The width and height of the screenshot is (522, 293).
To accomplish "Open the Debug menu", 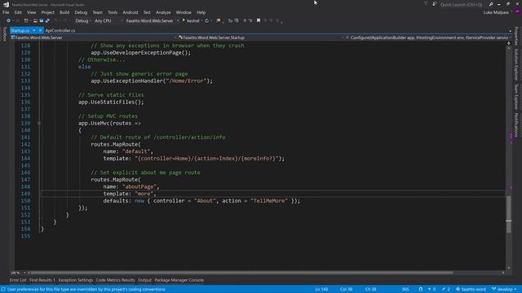I will pos(81,12).
